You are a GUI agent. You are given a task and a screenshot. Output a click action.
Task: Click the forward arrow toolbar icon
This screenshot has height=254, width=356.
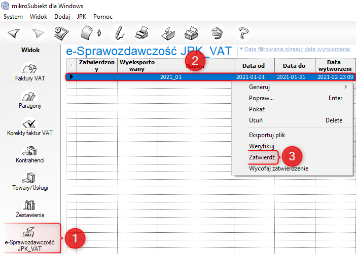pos(38,33)
